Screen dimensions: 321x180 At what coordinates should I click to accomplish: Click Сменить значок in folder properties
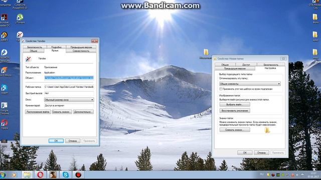click(x=235, y=130)
